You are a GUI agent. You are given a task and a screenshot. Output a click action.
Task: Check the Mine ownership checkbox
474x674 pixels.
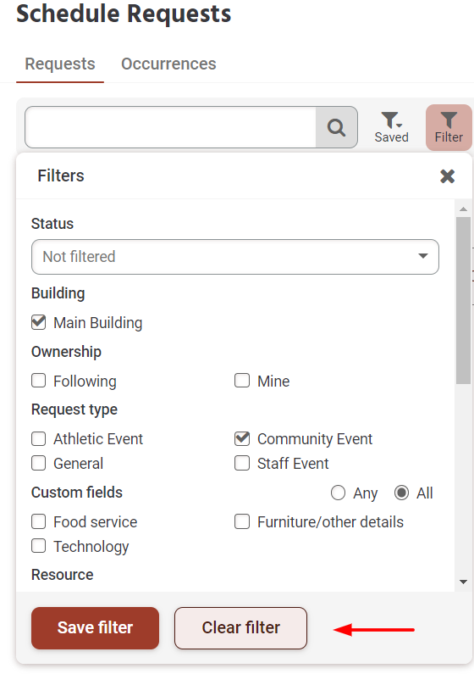tap(242, 381)
